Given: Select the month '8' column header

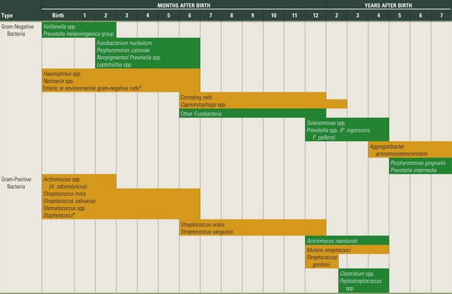Looking at the screenshot, I should 232,15.
